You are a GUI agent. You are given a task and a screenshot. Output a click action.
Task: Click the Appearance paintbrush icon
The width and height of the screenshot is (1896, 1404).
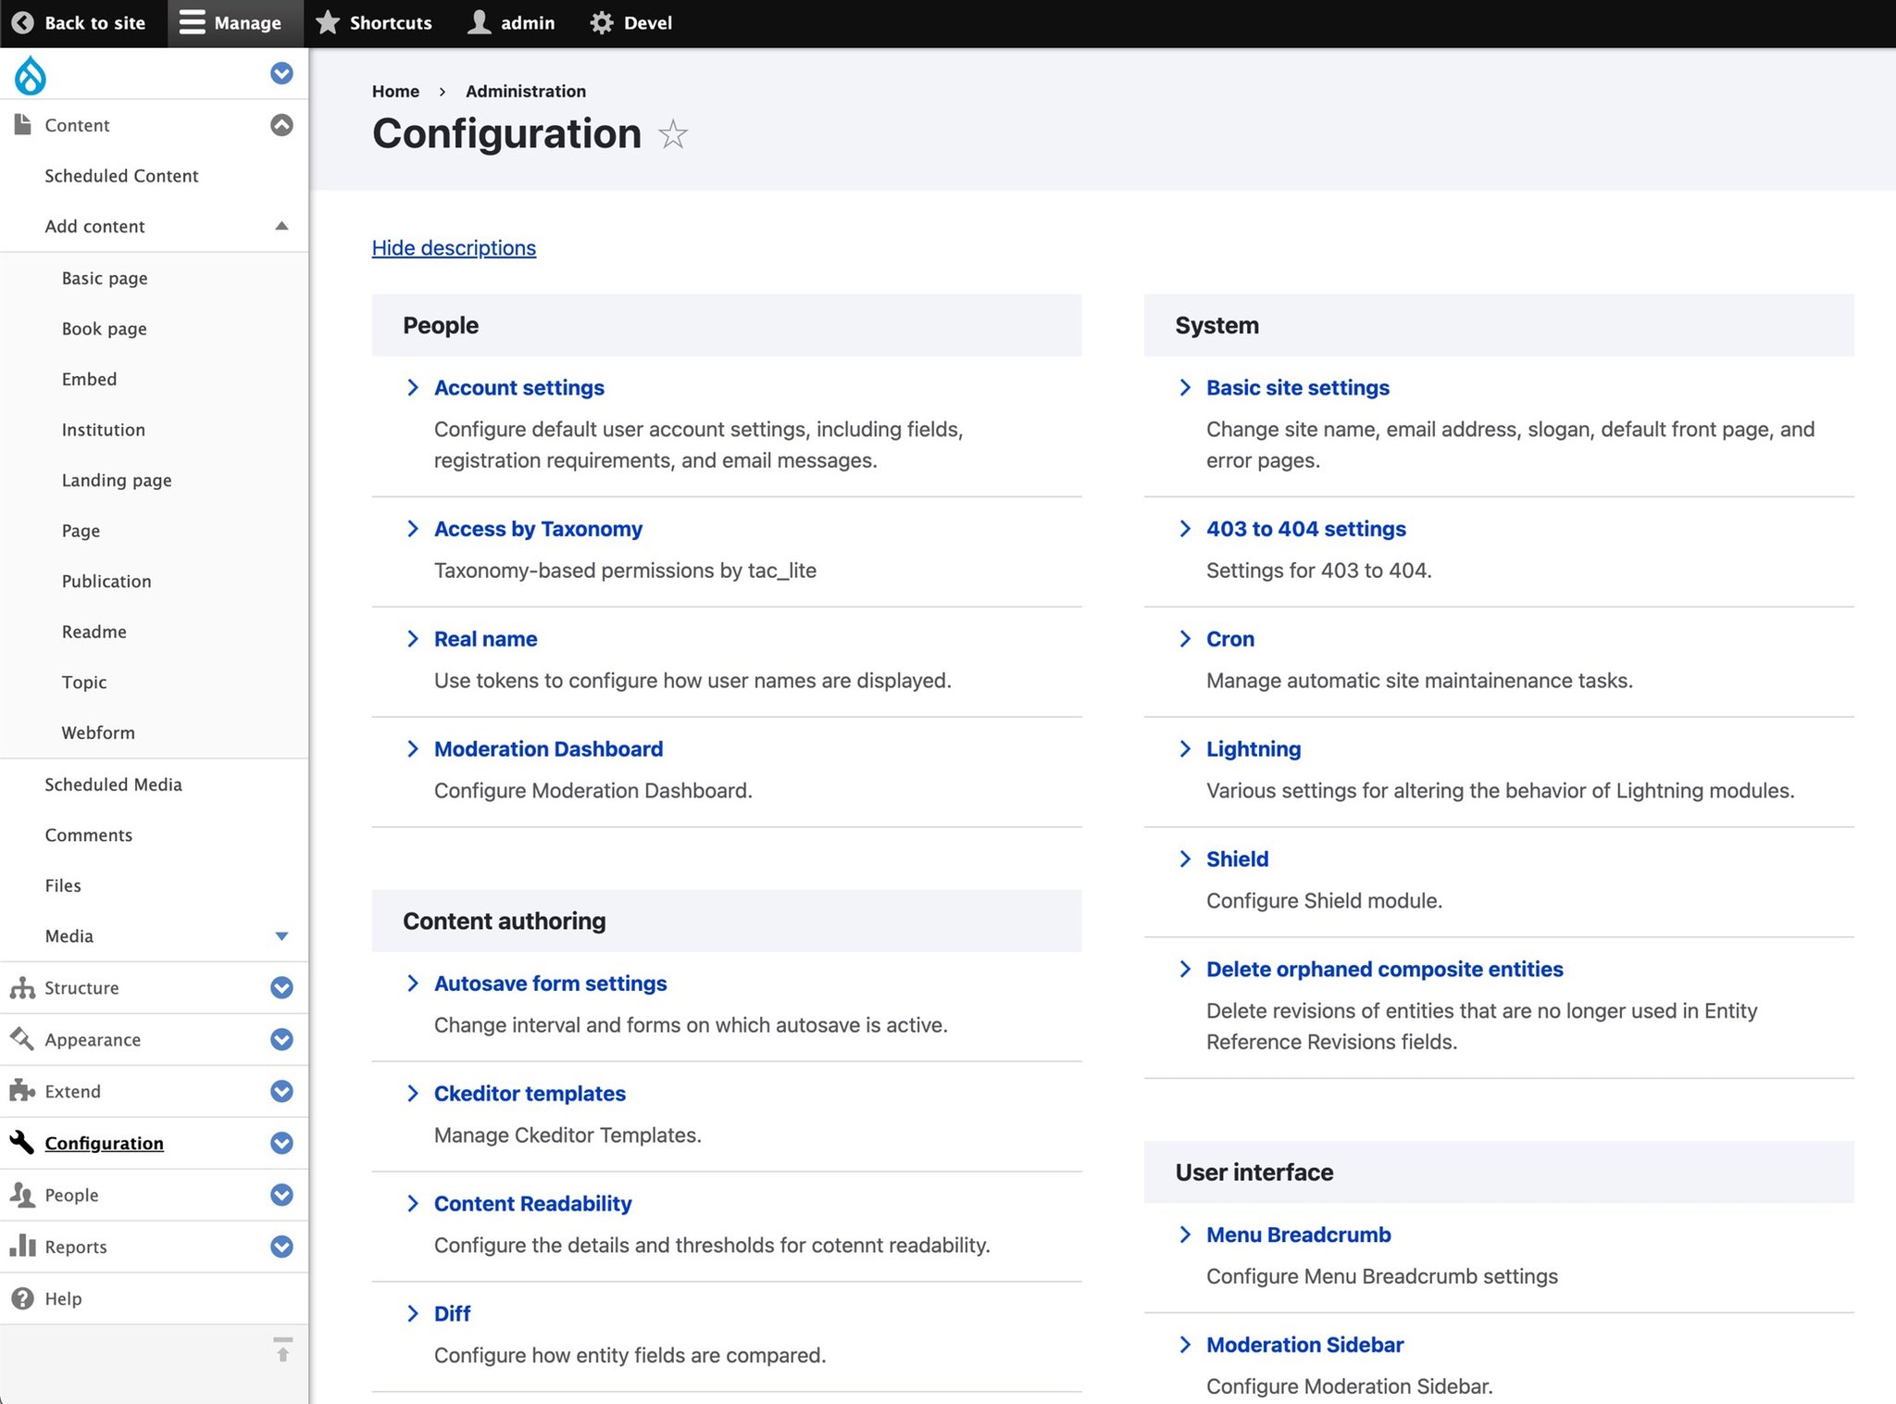22,1039
